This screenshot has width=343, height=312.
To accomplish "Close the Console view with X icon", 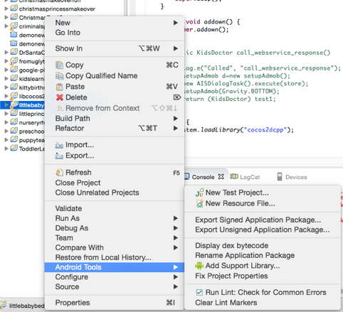I will coord(221,177).
